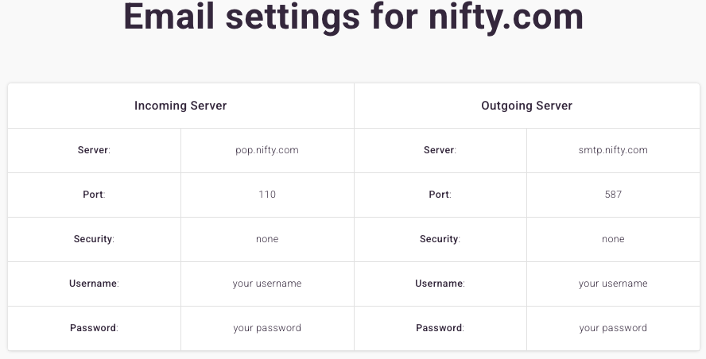Click the incoming Security value 'none'
This screenshot has height=359, width=706.
coord(267,239)
